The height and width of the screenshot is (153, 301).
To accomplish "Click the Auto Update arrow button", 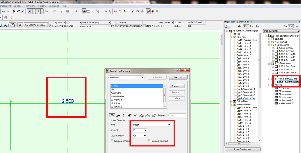I will point(172,23).
